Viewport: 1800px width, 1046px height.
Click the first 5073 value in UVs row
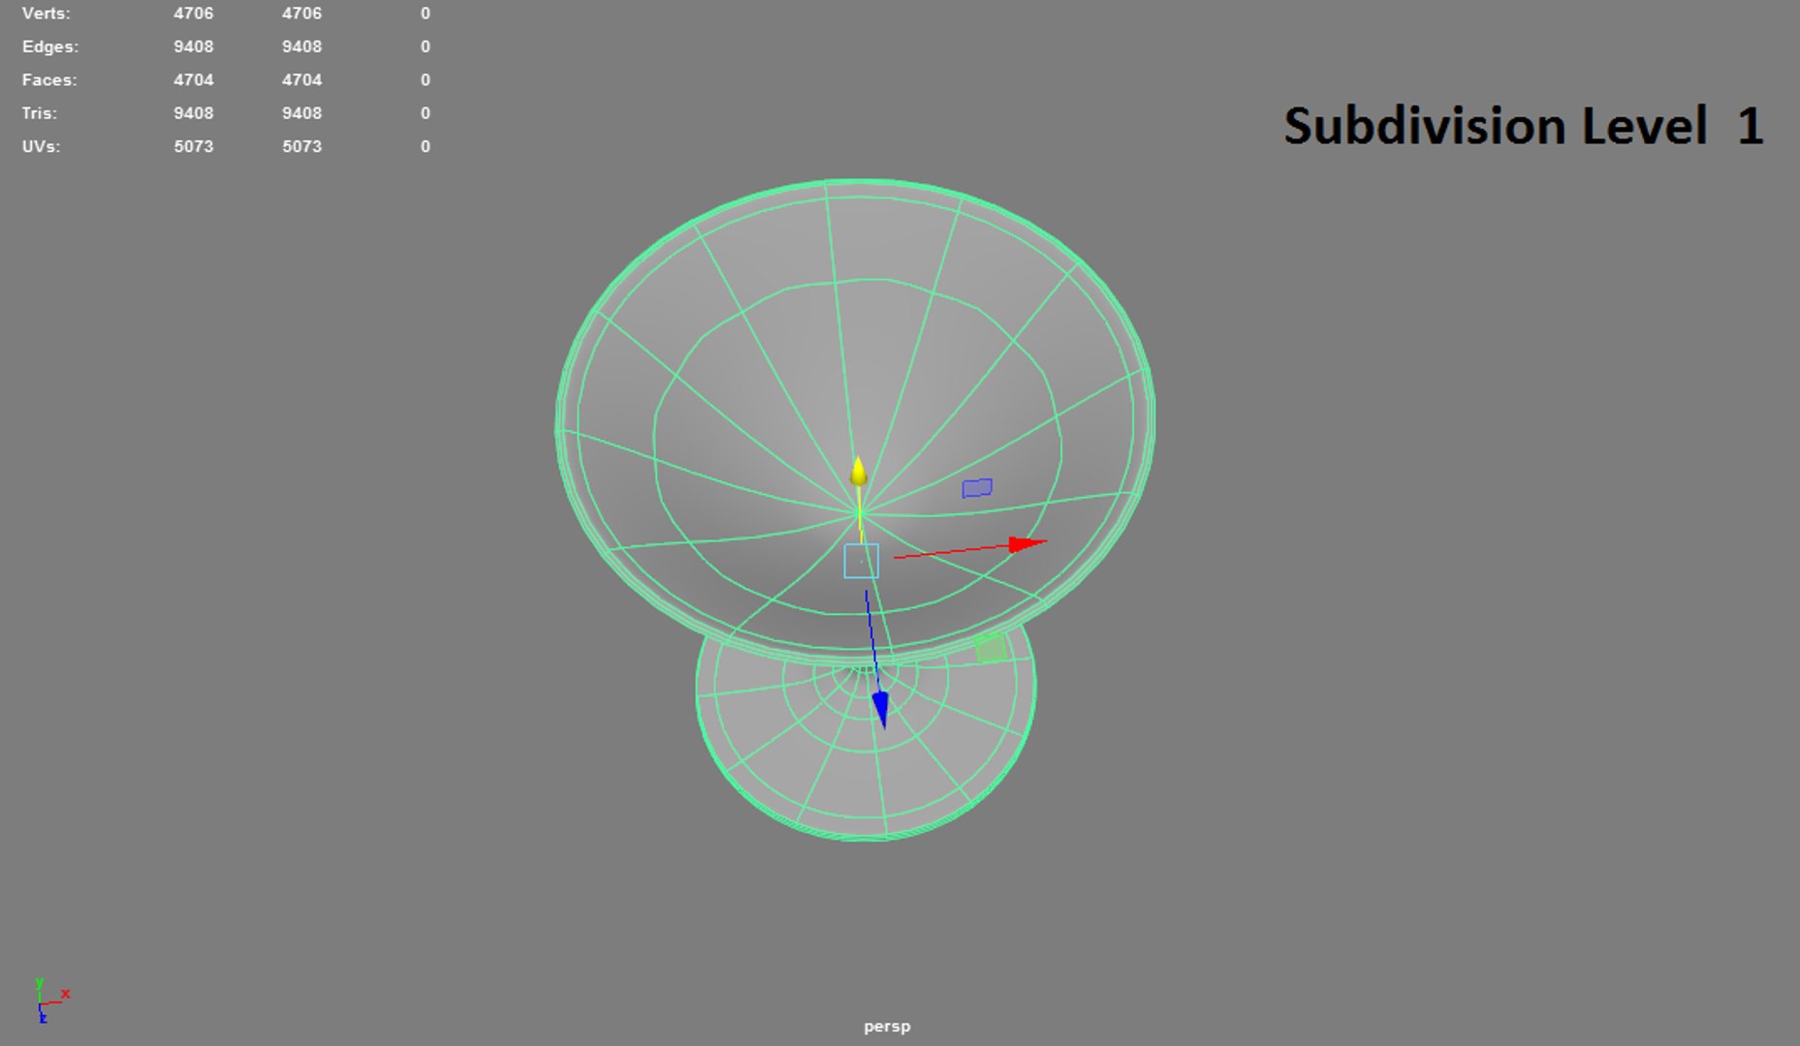coord(194,146)
